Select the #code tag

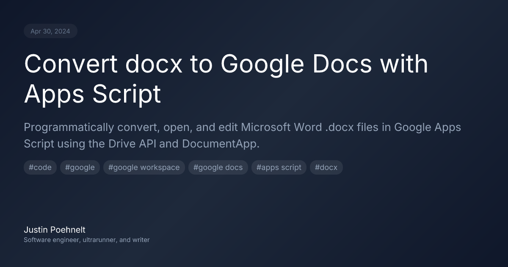pyautogui.click(x=40, y=167)
